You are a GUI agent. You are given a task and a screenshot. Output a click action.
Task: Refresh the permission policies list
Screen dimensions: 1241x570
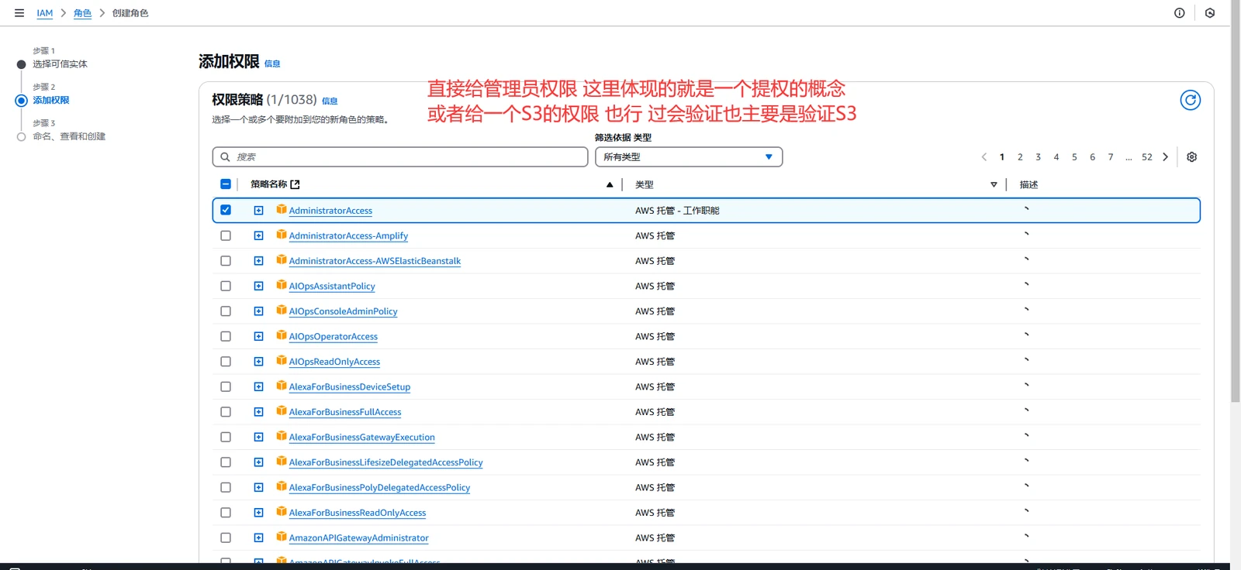pyautogui.click(x=1191, y=100)
